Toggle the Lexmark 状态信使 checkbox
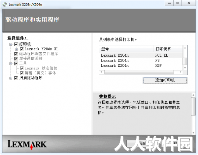 [x=22, y=68]
